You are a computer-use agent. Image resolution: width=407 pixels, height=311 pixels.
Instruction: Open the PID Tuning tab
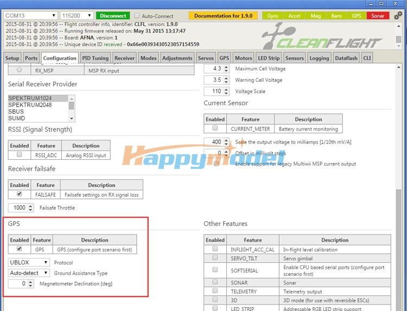[96, 58]
